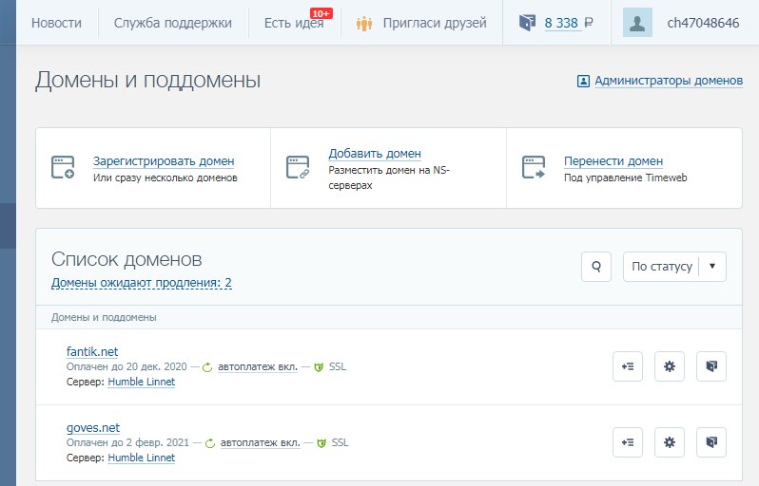Screen dimensions: 759x486
Task: Click Перенести домен link
Action: (613, 160)
